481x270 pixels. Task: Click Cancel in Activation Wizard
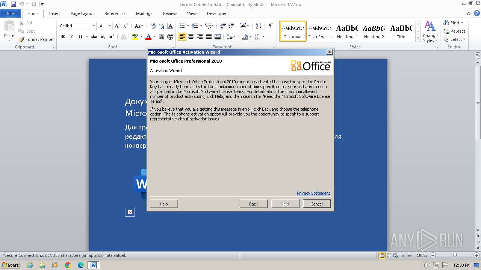point(316,204)
